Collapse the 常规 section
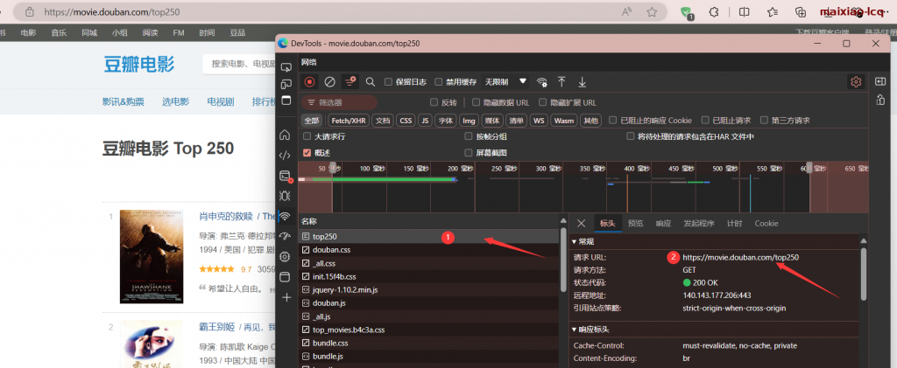897x368 pixels. pyautogui.click(x=575, y=241)
